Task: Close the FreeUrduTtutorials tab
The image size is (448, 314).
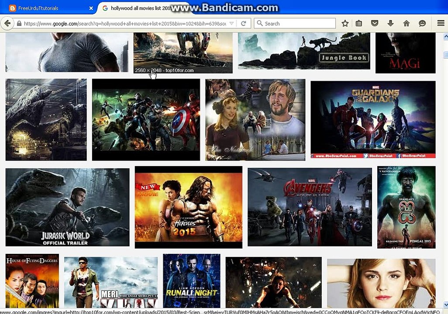Action: (x=91, y=8)
